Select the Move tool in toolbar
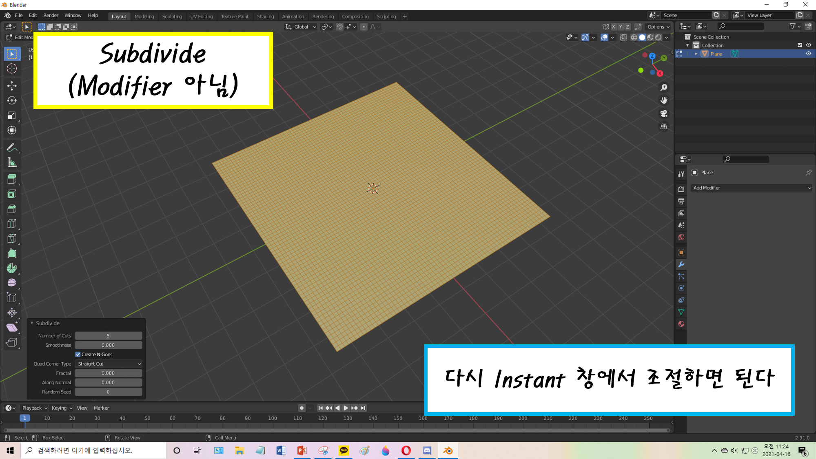This screenshot has width=816, height=459. coord(12,86)
